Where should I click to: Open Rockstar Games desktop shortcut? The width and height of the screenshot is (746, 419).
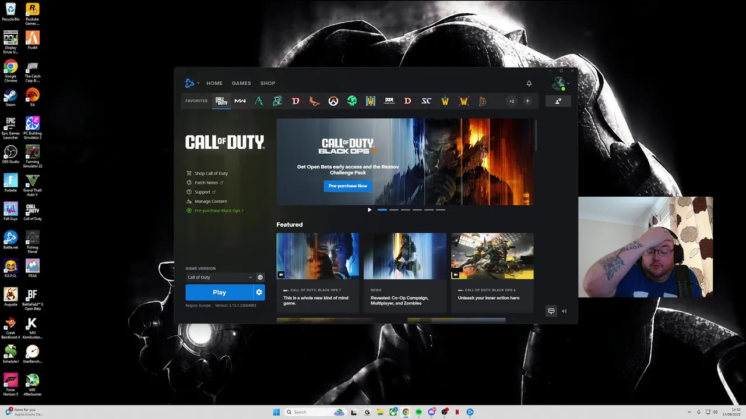pyautogui.click(x=33, y=14)
